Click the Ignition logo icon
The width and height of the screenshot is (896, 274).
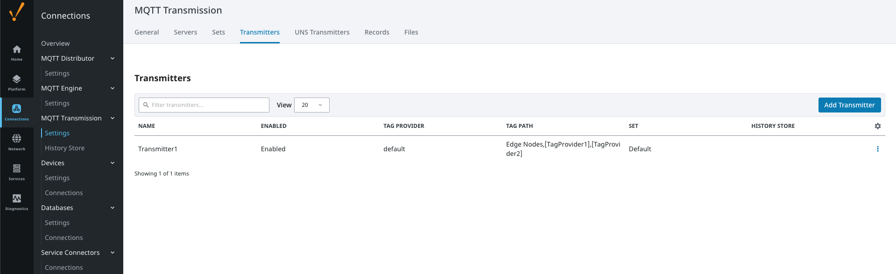(17, 12)
